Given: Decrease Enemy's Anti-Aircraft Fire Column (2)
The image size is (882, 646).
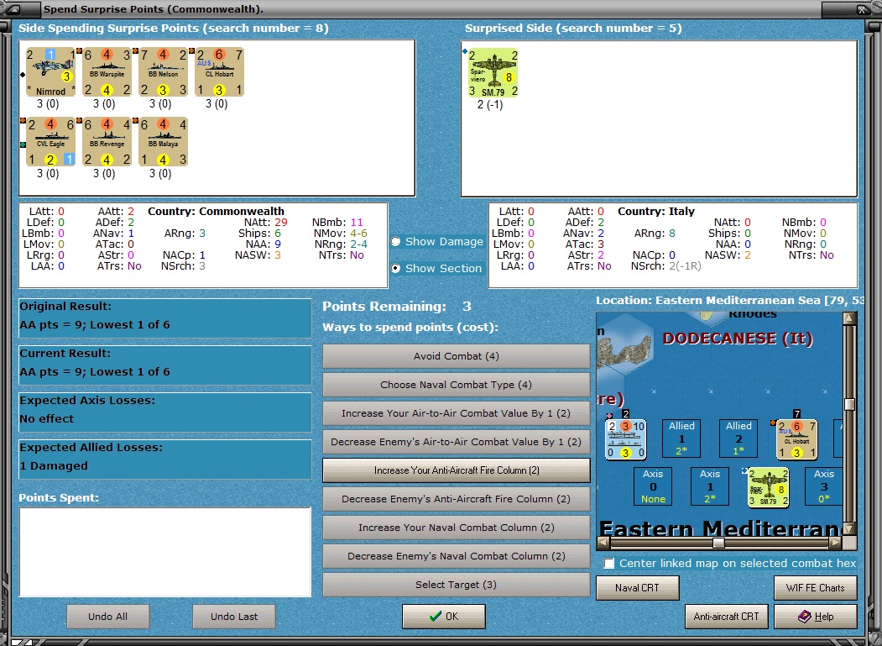Looking at the screenshot, I should tap(457, 499).
